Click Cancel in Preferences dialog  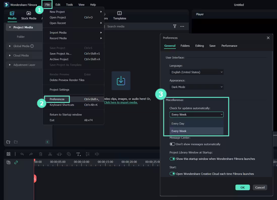(x=260, y=187)
